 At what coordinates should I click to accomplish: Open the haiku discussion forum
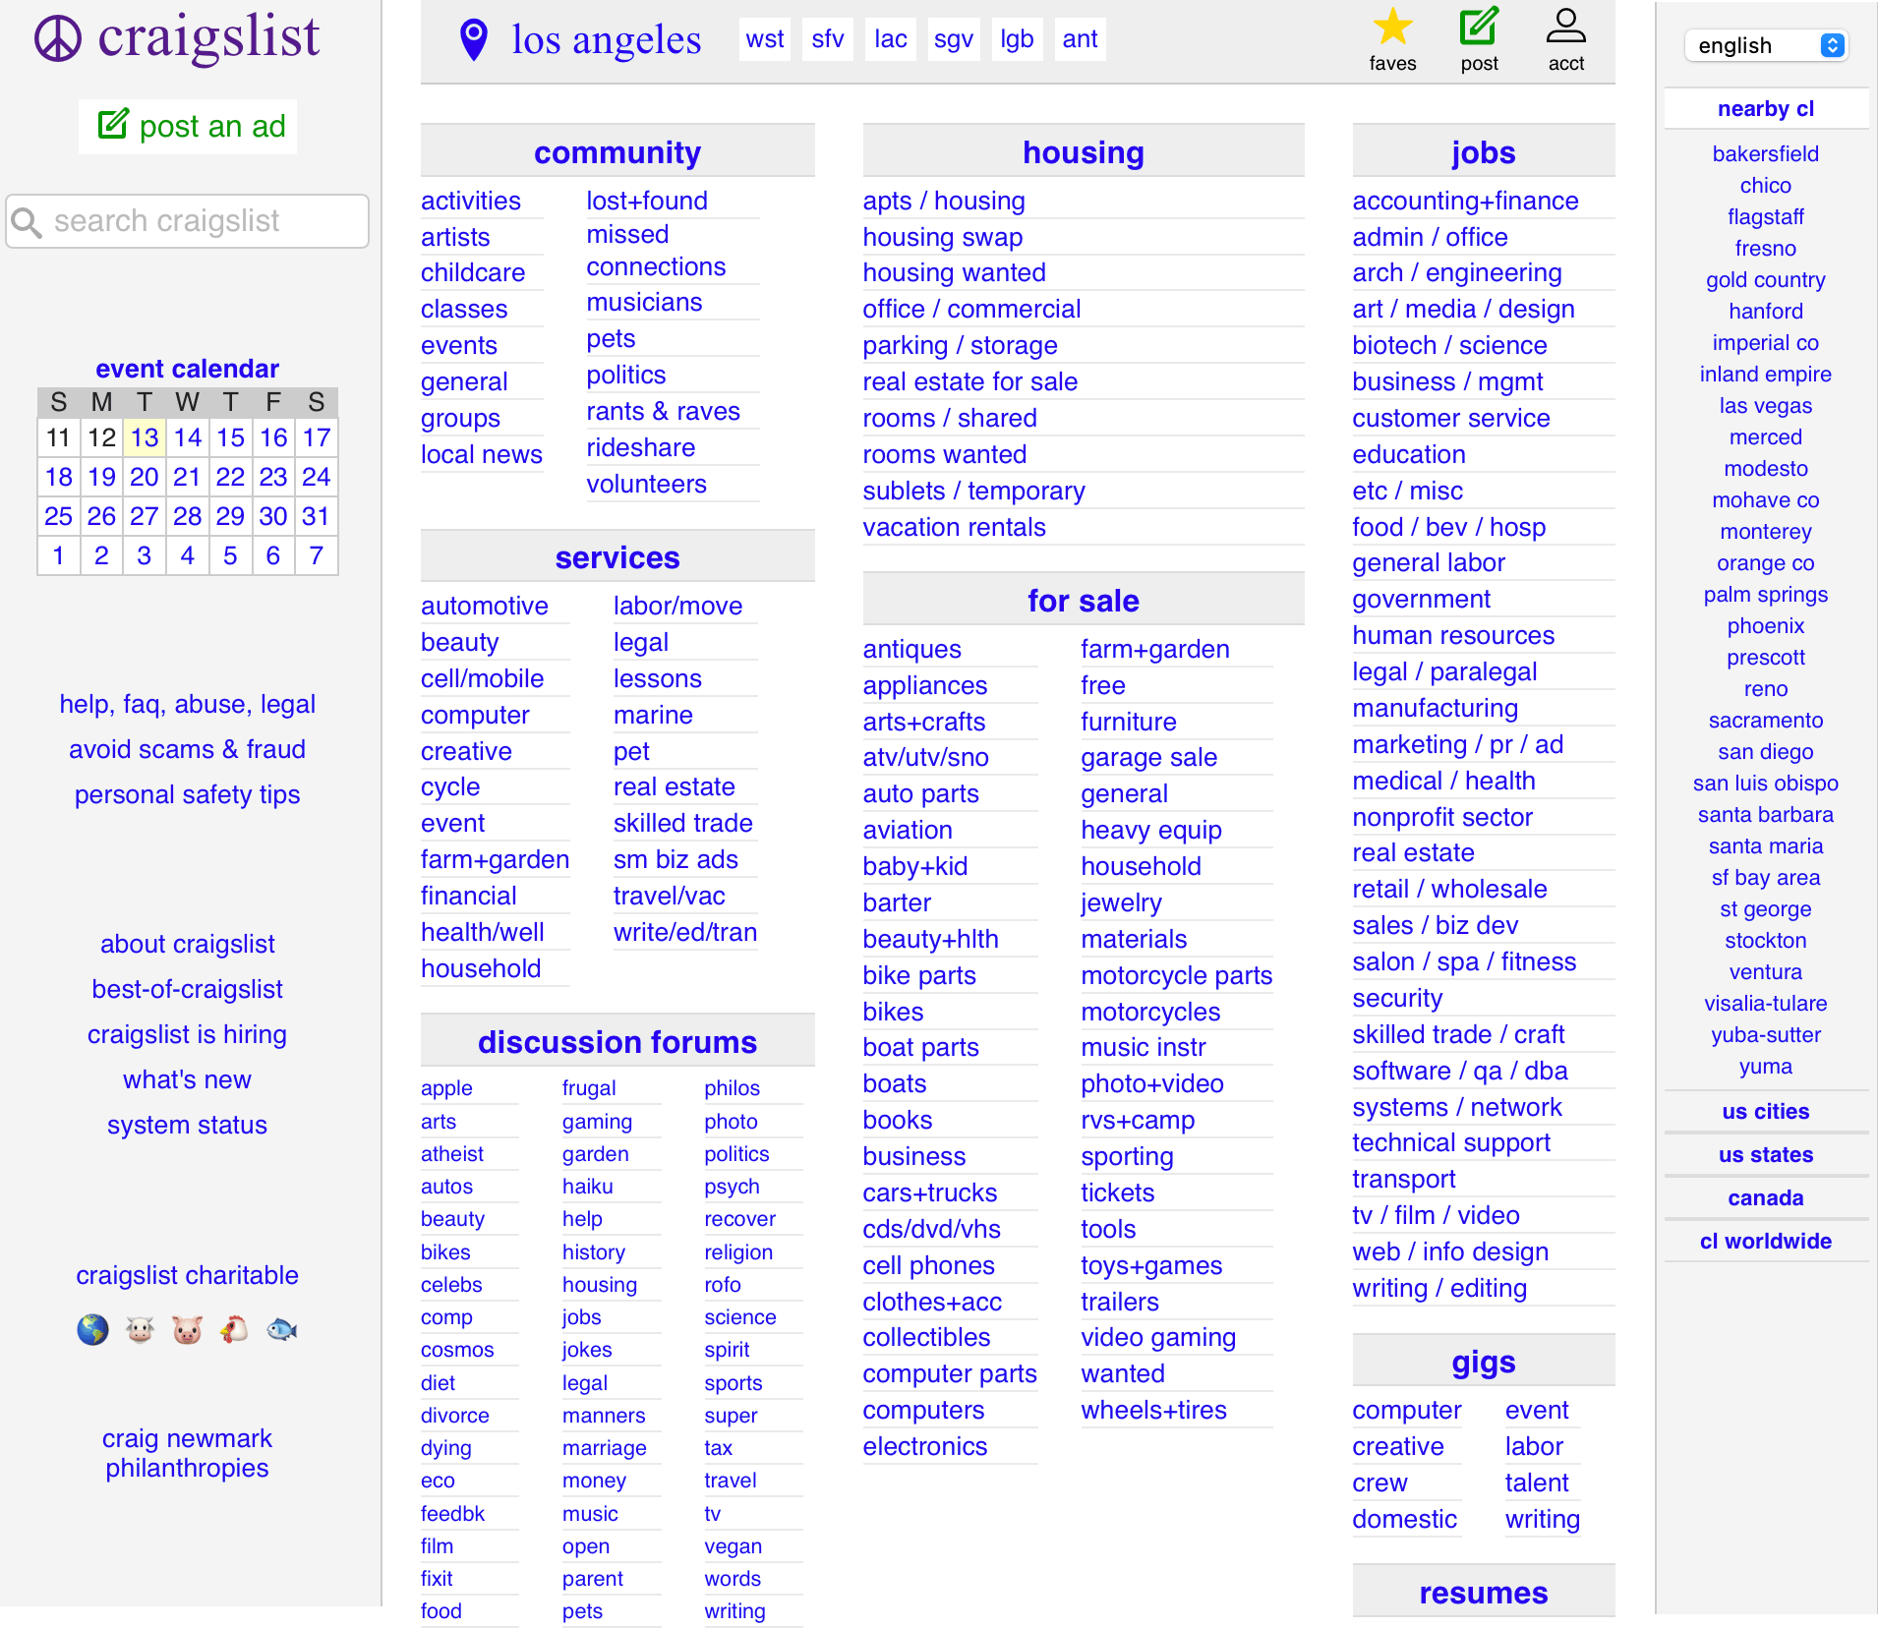[588, 1187]
